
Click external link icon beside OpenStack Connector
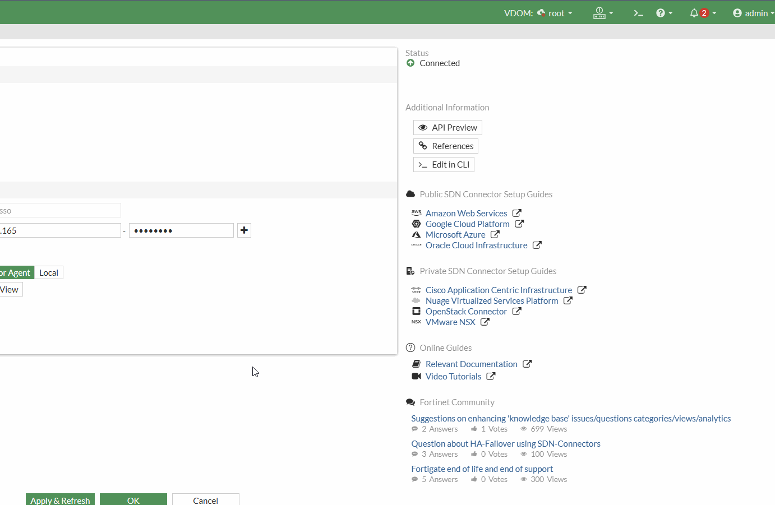(x=517, y=311)
